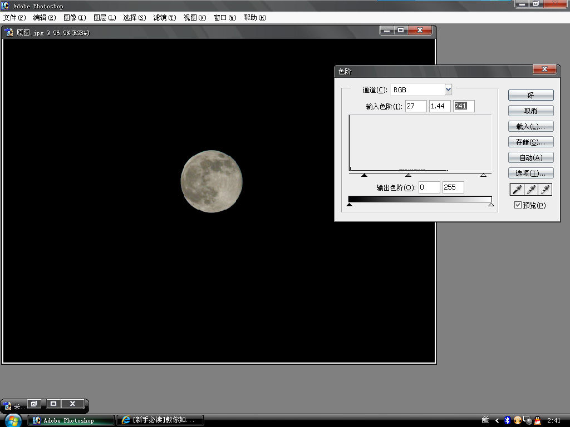Screen dimensions: 570x427
Task: Select the black point eyedropper in Levels
Action: pos(517,189)
